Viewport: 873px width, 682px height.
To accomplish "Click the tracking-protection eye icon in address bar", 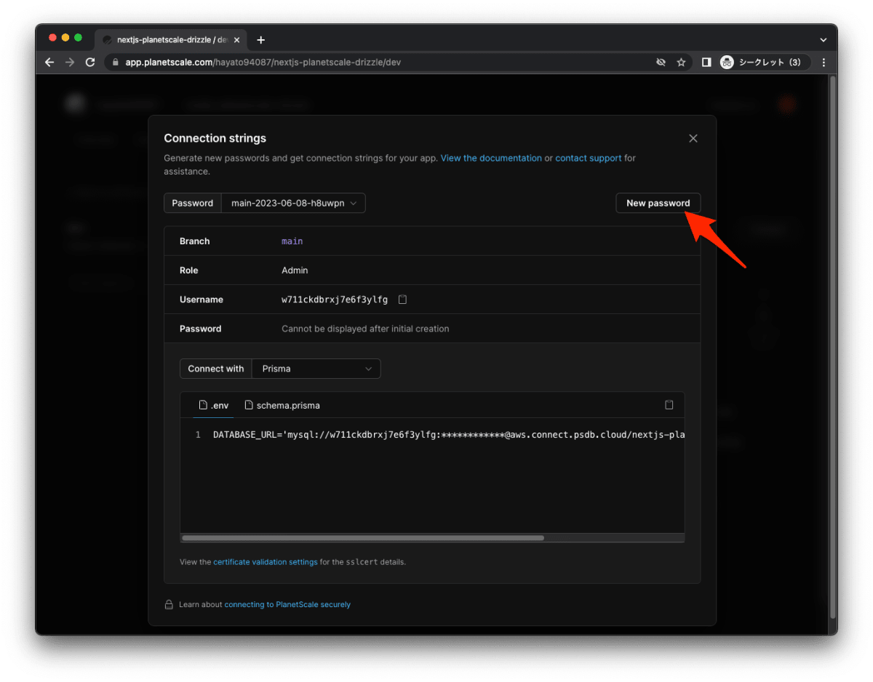I will tap(661, 63).
